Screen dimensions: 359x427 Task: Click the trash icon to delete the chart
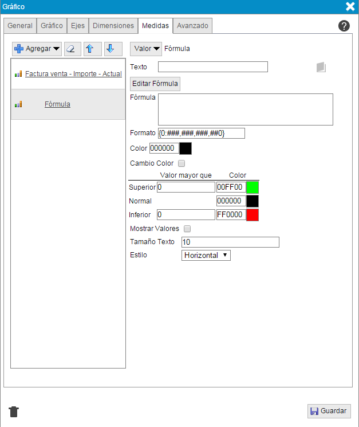tap(14, 412)
